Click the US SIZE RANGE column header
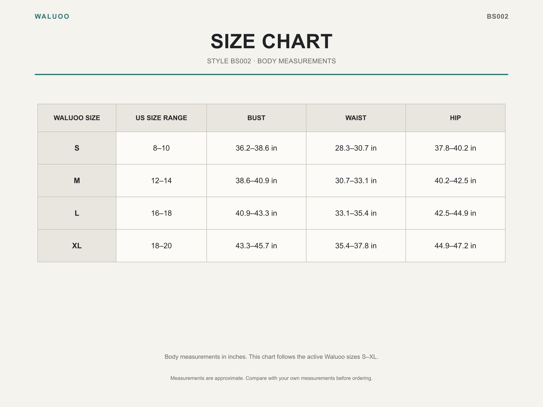This screenshot has width=543, height=407. click(x=161, y=118)
